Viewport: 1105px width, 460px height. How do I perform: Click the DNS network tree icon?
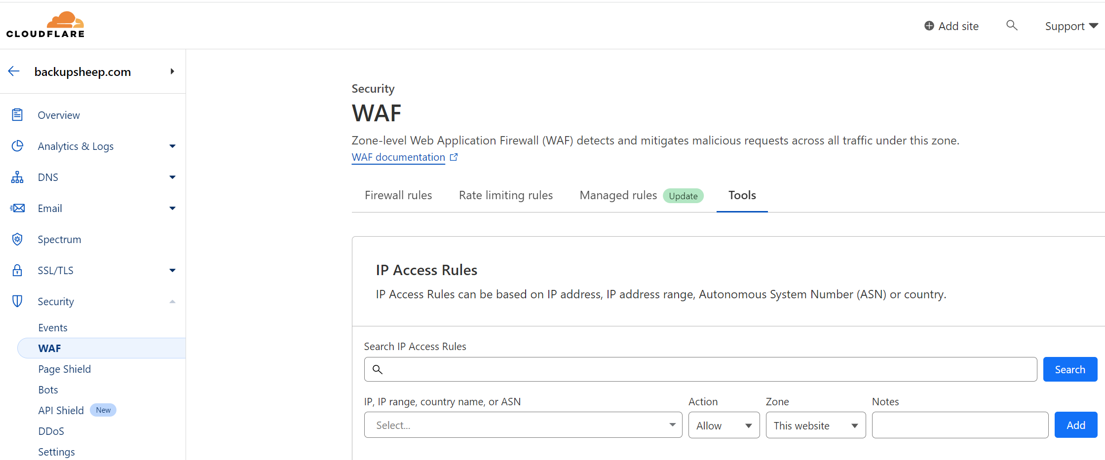(x=17, y=177)
